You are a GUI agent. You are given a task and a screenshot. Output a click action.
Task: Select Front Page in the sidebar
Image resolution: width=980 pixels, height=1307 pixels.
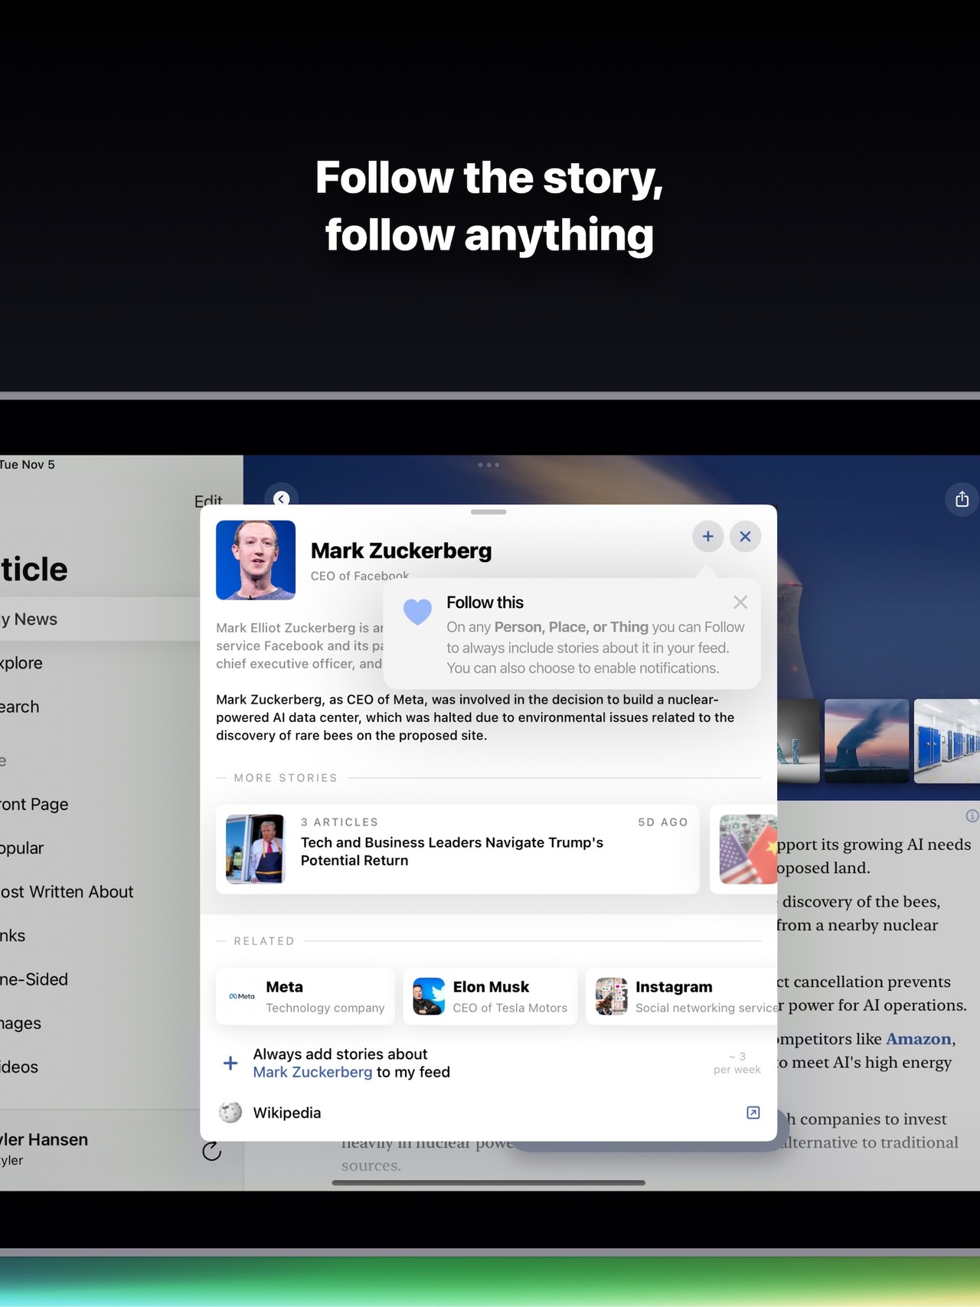100,804
